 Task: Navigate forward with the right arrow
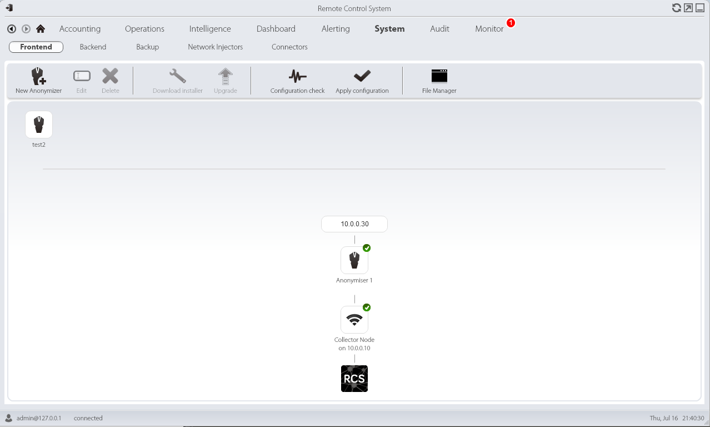coord(26,29)
